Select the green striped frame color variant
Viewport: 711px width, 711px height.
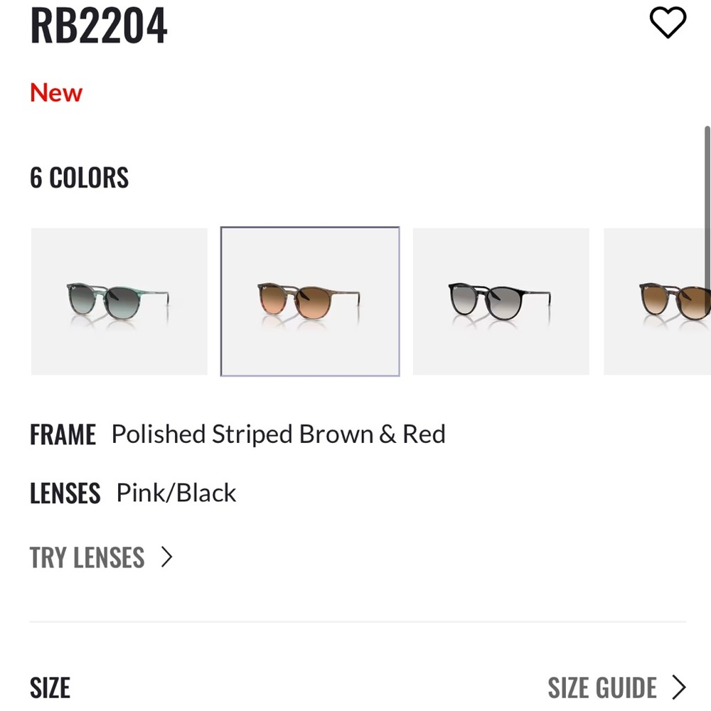coord(119,301)
